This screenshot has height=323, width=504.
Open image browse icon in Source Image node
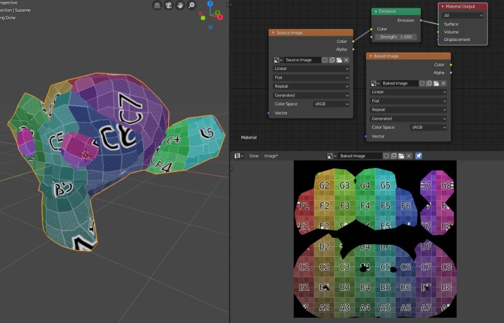[x=278, y=60]
